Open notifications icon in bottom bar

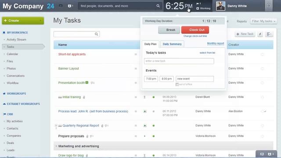270,154
